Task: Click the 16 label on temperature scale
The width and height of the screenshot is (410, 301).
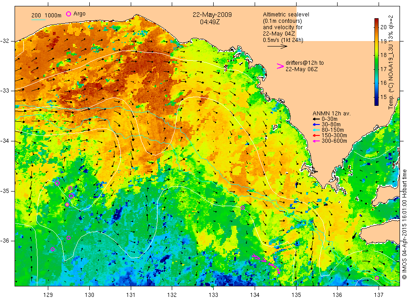Action: click(x=383, y=83)
